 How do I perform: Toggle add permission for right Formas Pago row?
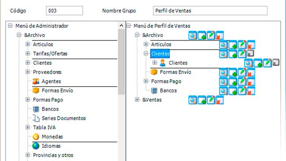(x=233, y=81)
